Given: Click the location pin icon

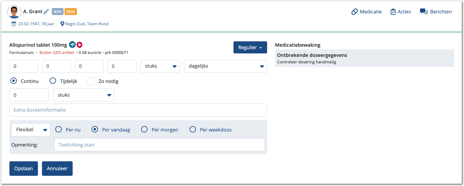Looking at the screenshot, I should (62, 24).
